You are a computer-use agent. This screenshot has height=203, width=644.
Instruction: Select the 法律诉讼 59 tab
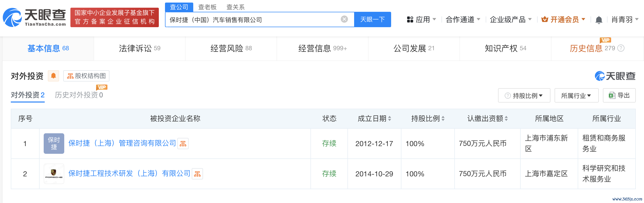pyautogui.click(x=140, y=48)
